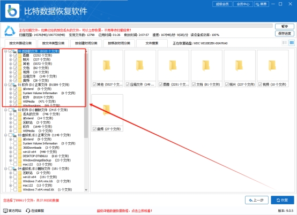Check the 02 软件 (D:) 删除文件 checkbox

[x=10, y=110]
